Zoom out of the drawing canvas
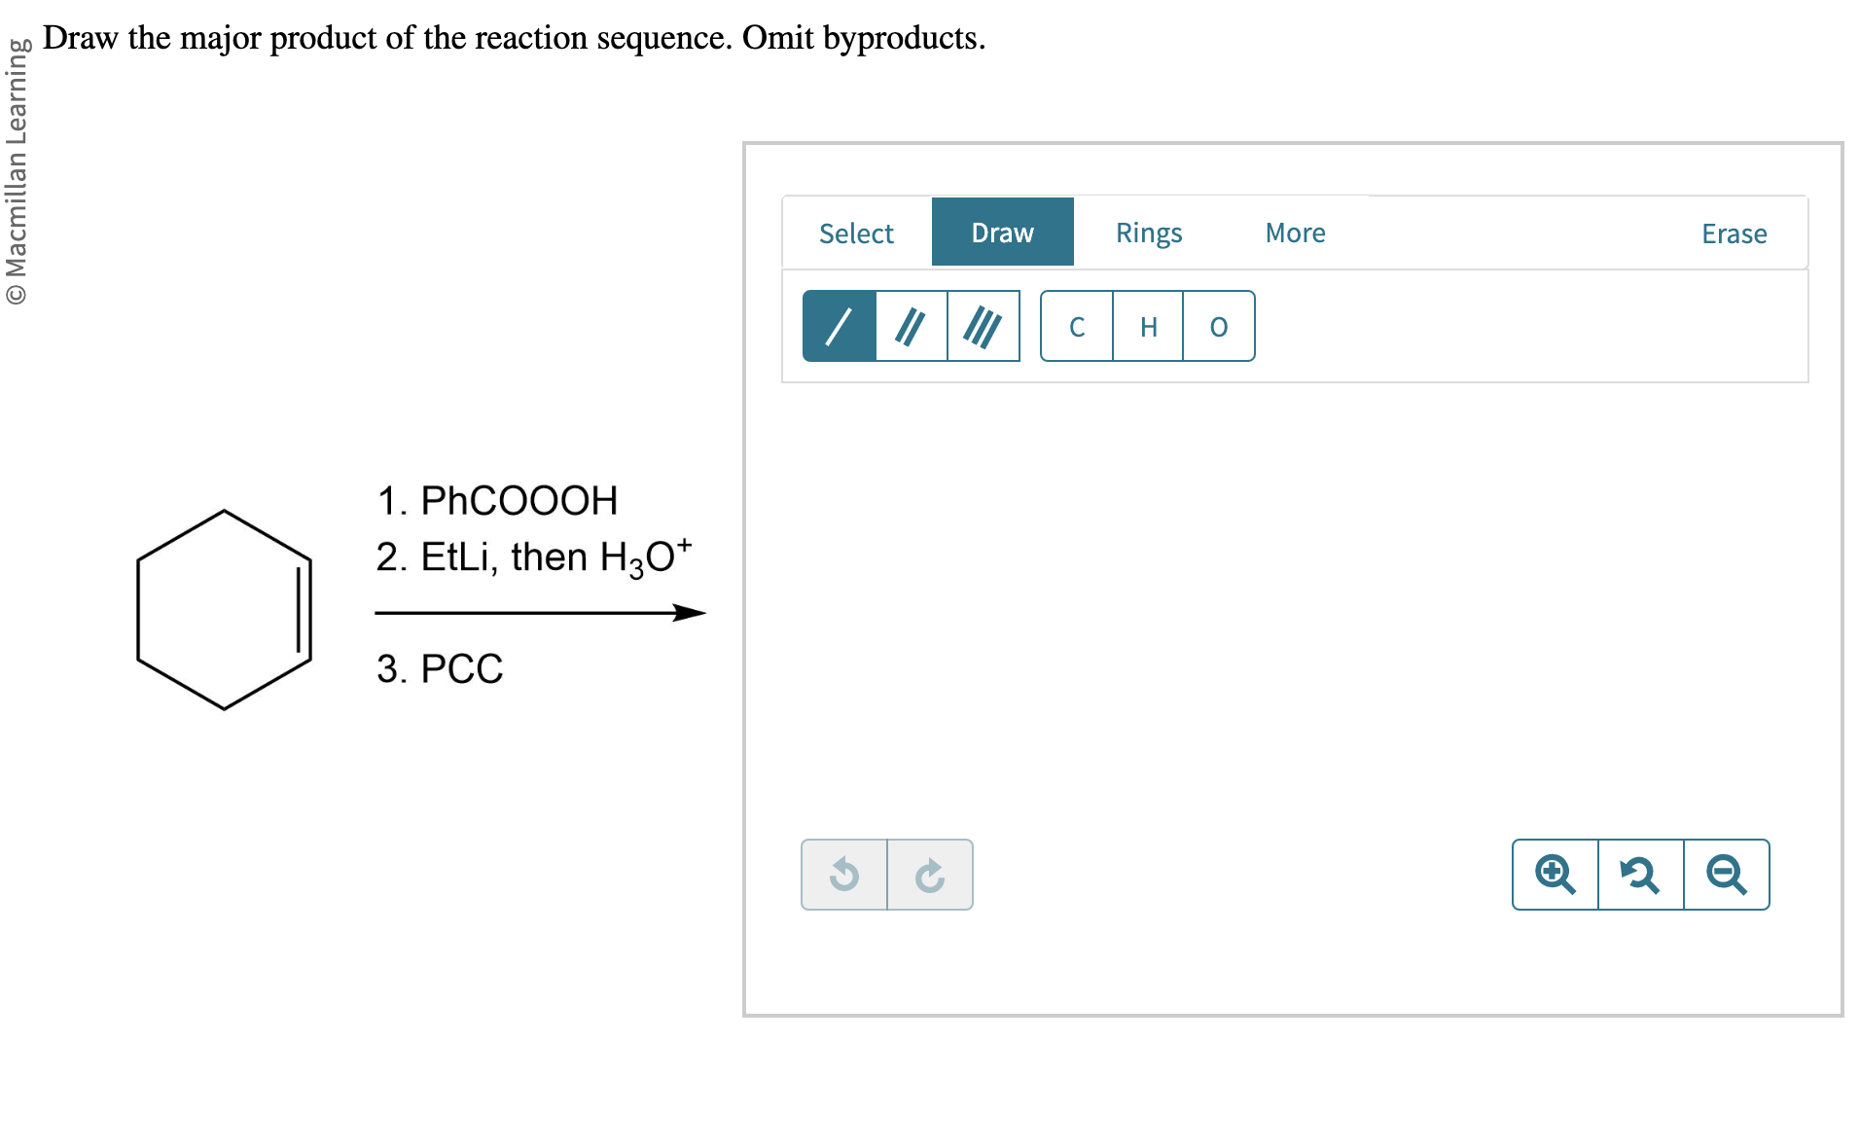This screenshot has width=1860, height=1148. [1727, 875]
